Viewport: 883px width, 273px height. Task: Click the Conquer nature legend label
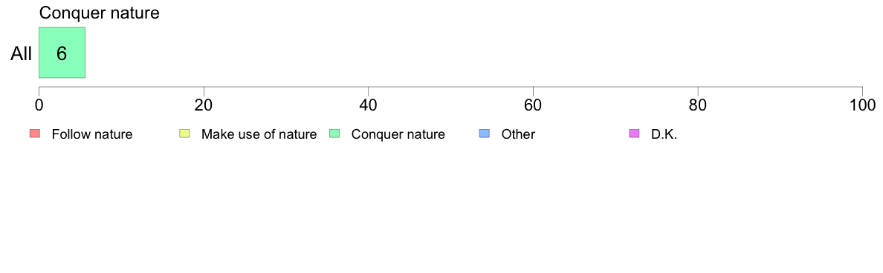[x=398, y=134]
